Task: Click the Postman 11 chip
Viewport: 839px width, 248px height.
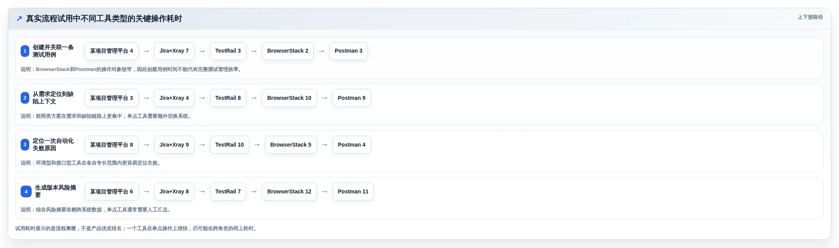Action: click(x=353, y=191)
